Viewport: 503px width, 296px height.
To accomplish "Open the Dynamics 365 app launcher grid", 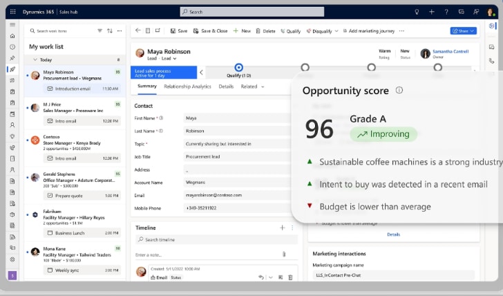I will [12, 12].
